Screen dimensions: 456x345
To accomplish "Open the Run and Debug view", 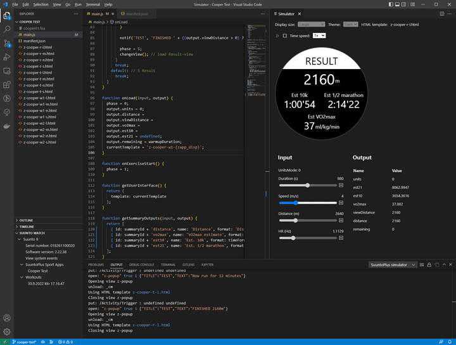I will coord(7,57).
